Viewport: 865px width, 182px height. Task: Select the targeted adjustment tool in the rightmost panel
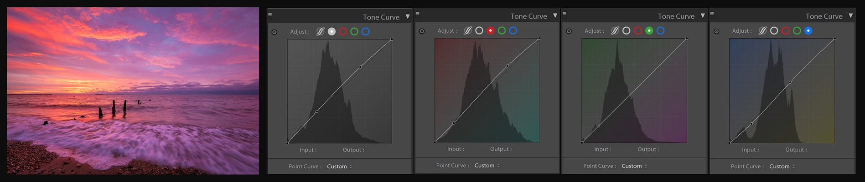point(716,31)
